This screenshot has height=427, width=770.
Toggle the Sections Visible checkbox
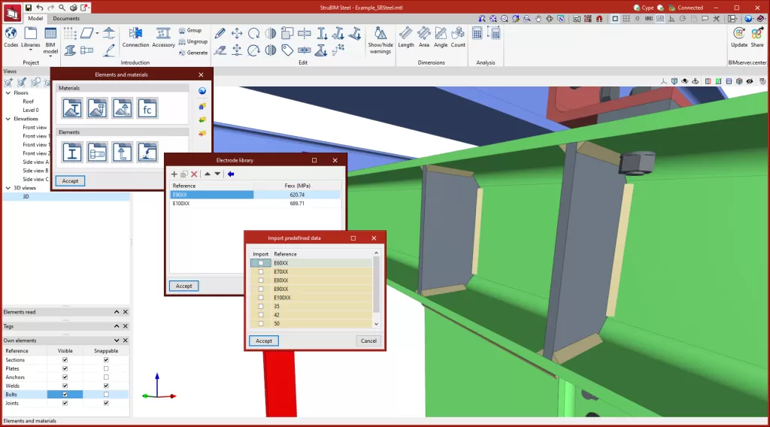[65, 360]
